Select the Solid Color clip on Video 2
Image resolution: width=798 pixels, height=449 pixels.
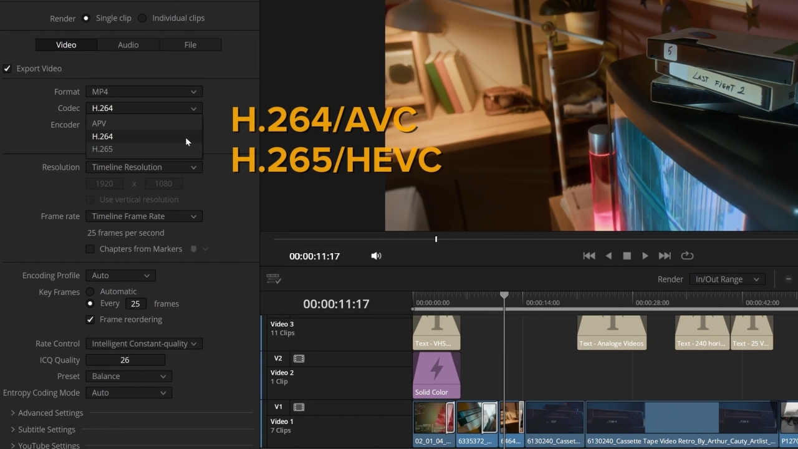click(x=436, y=375)
